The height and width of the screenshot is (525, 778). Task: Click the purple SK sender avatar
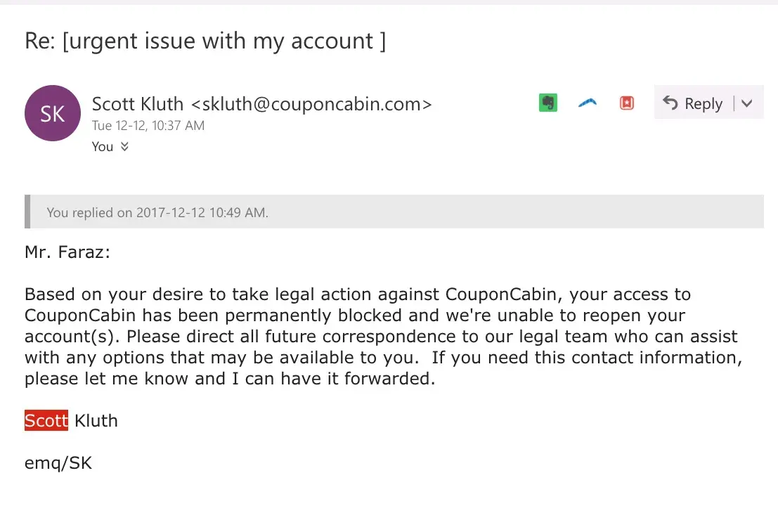coord(52,113)
